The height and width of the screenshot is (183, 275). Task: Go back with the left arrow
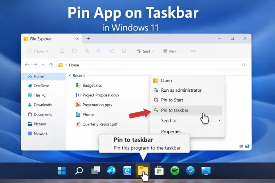[27, 65]
